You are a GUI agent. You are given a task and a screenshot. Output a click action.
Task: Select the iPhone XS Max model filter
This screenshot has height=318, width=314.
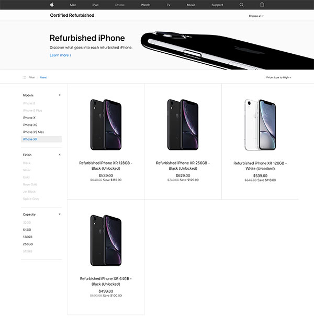click(x=33, y=132)
